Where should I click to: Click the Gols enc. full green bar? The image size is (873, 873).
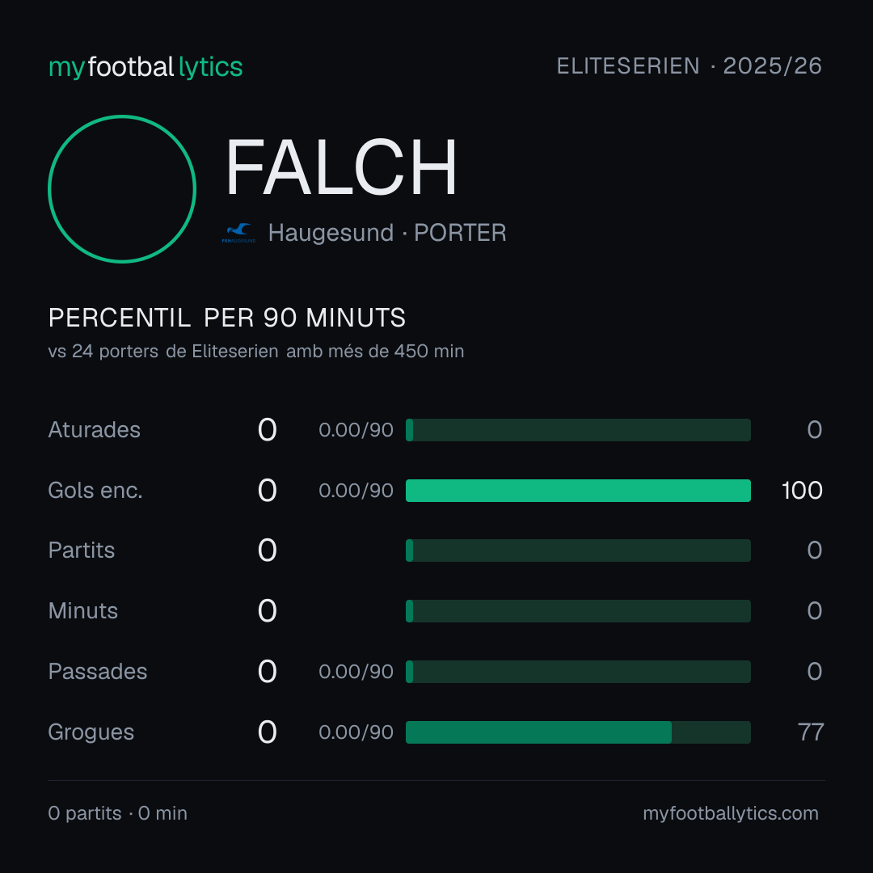[578, 491]
